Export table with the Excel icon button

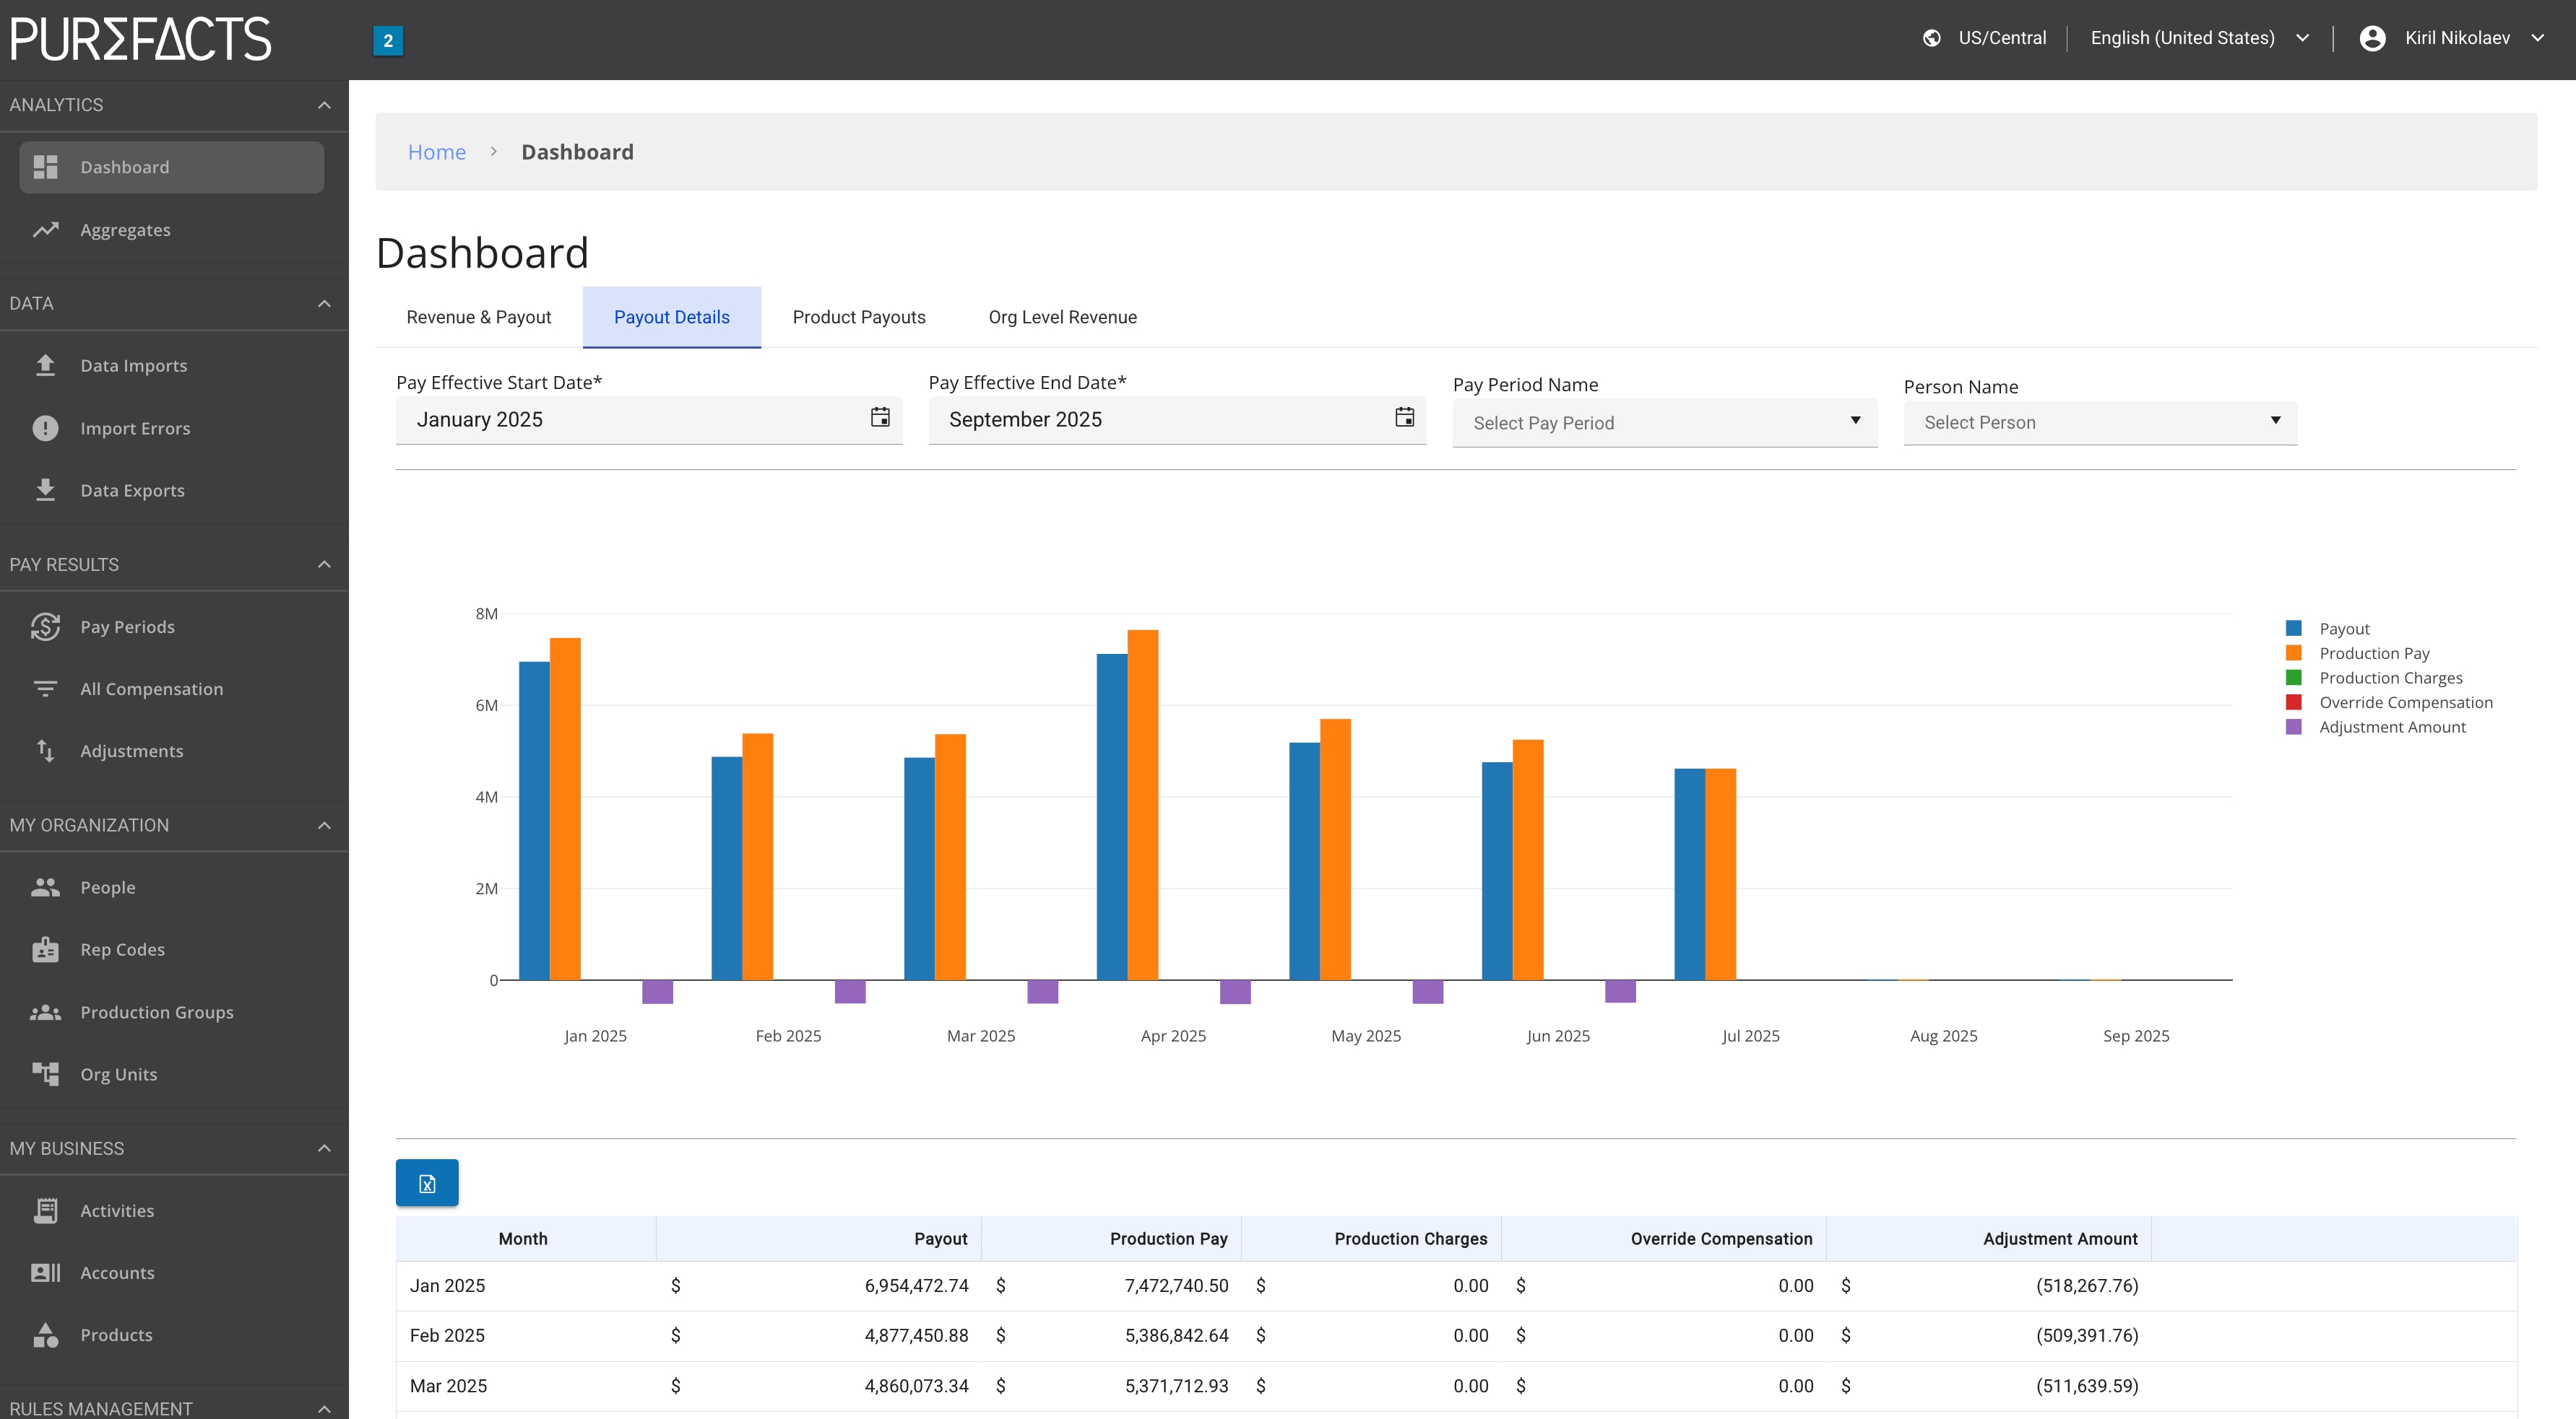427,1183
